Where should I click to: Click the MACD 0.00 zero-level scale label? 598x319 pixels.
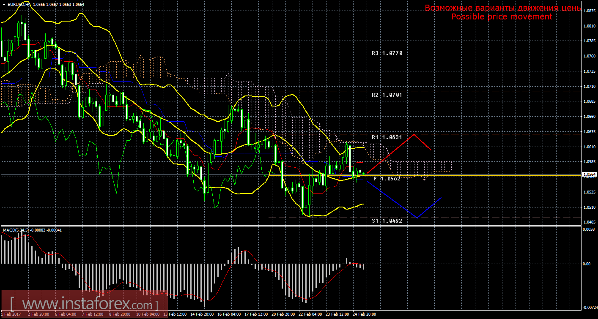[586, 264]
